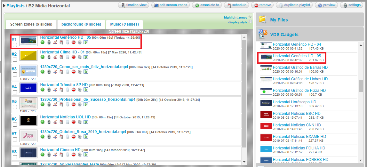
Task: Click the yellow thumbnail of slide #2
Action: (28, 56)
